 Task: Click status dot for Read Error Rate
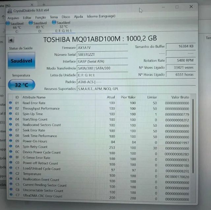[x=11, y=103]
